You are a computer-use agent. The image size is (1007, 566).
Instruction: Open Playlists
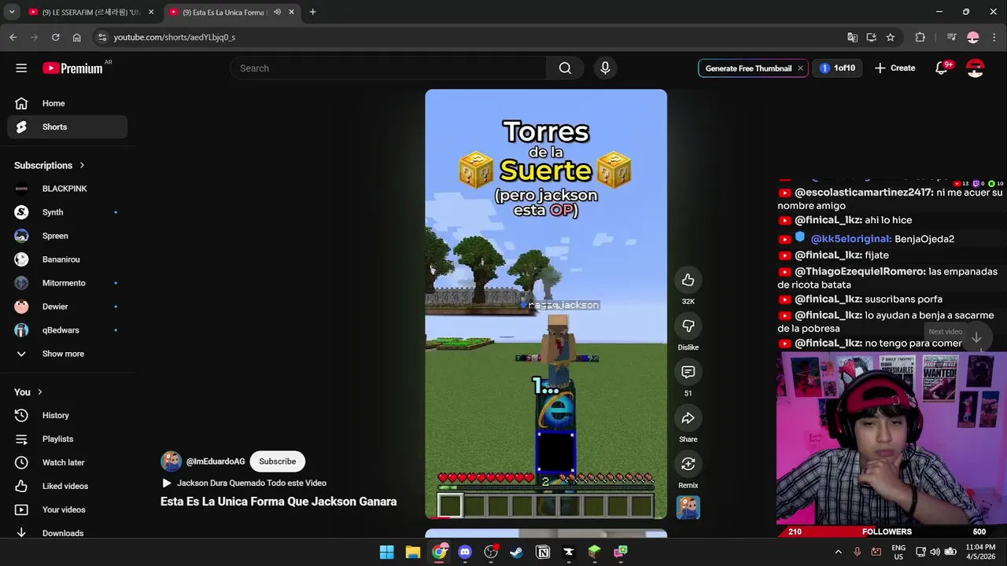point(68,439)
